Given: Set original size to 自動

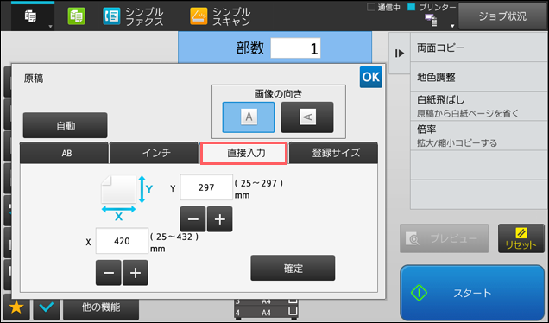Looking at the screenshot, I should tap(66, 125).
